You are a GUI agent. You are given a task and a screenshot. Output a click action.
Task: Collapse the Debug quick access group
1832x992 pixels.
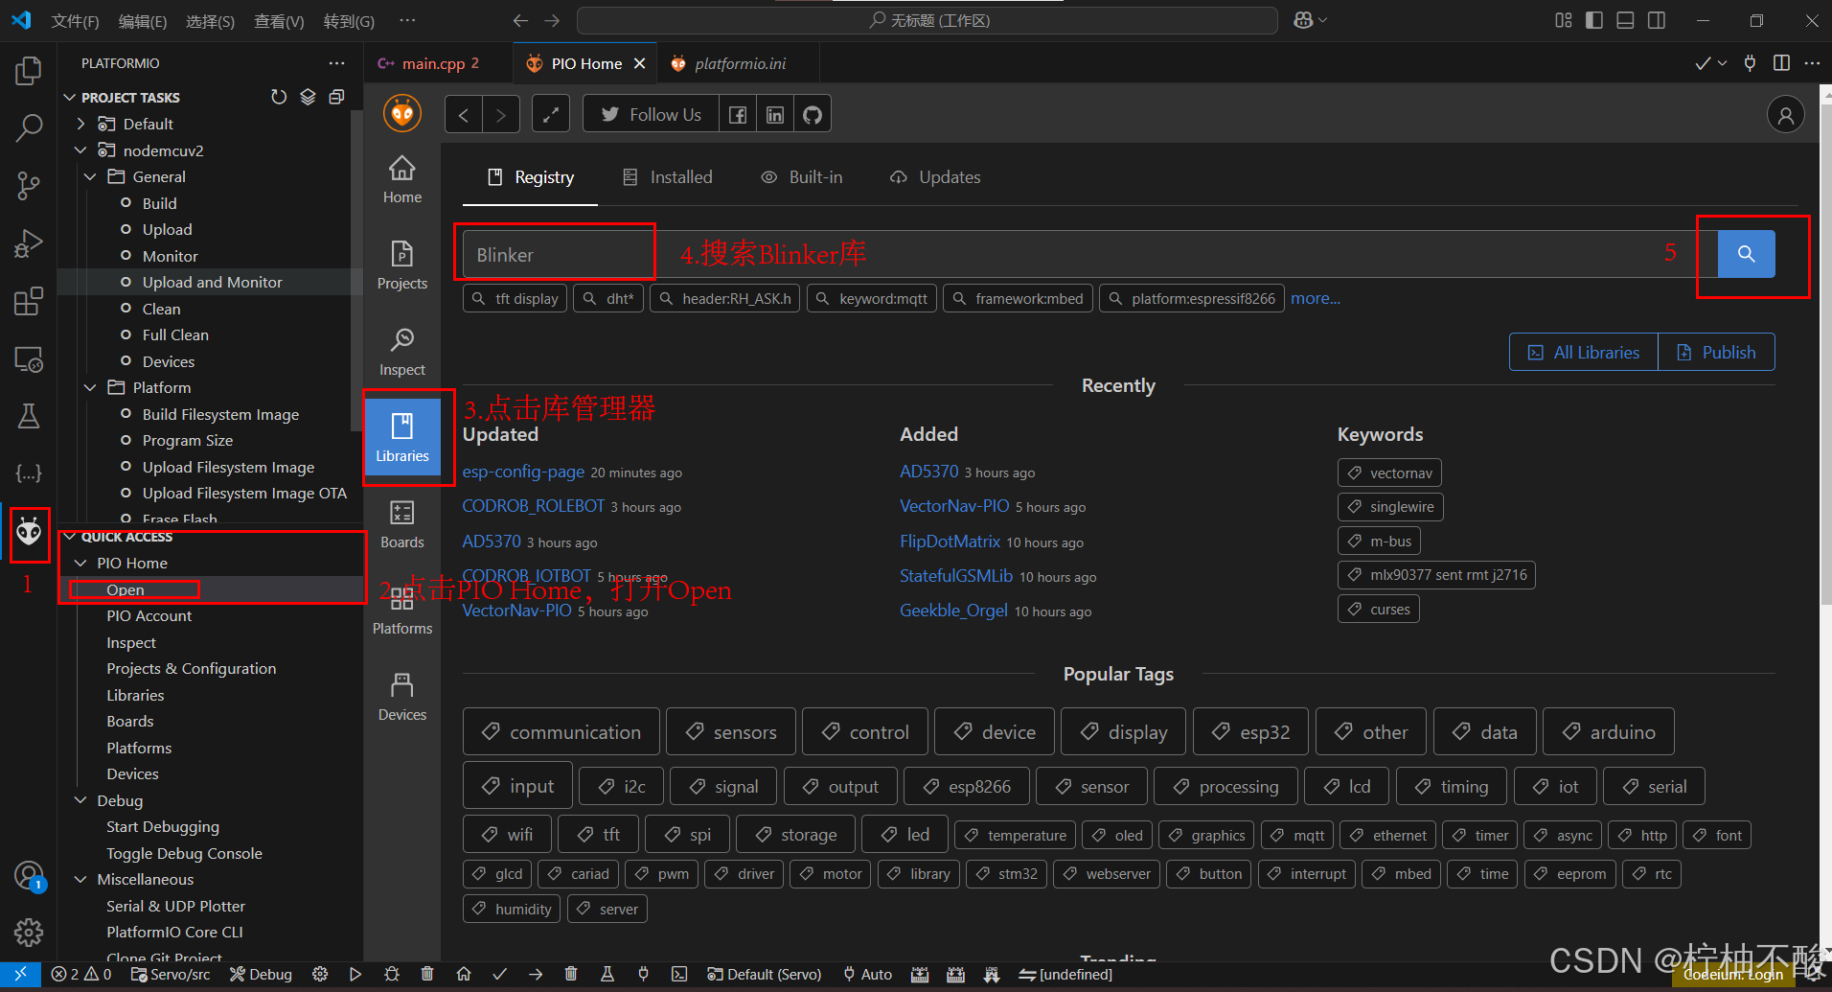point(80,800)
